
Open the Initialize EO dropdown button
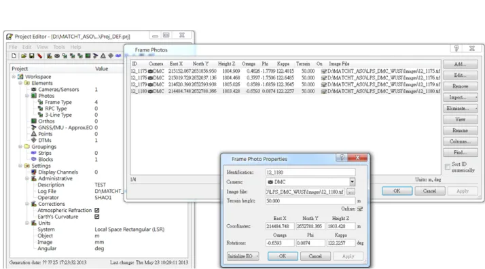click(242, 256)
